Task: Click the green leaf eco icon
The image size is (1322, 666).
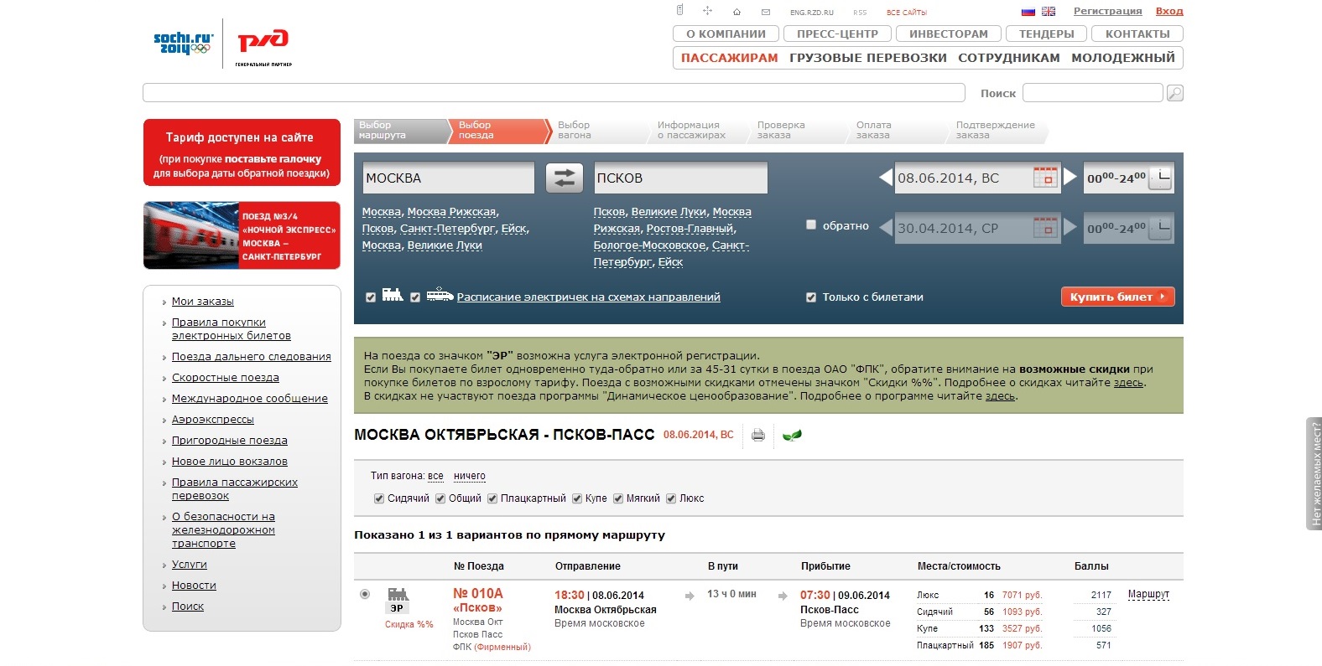Action: pos(791,435)
